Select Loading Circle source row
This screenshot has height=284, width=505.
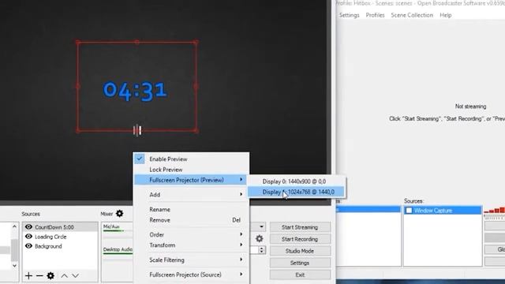60,237
